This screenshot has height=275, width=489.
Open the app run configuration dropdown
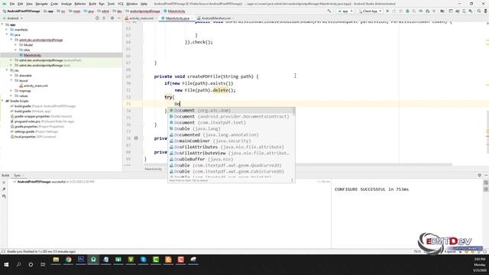[345, 11]
